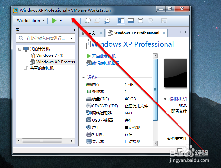Click 开启此虚拟机 link

(104, 56)
